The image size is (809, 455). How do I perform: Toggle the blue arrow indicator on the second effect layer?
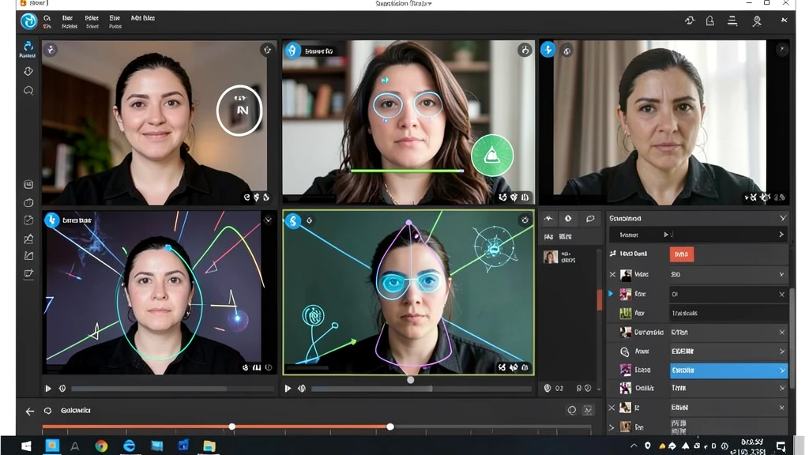(611, 294)
